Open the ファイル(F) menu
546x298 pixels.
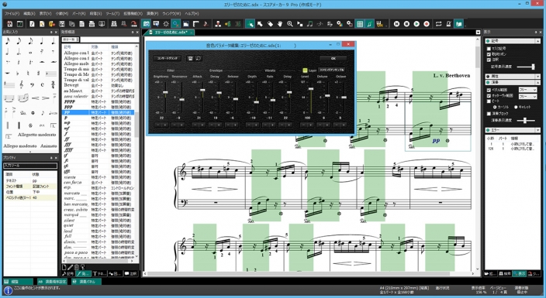point(12,14)
